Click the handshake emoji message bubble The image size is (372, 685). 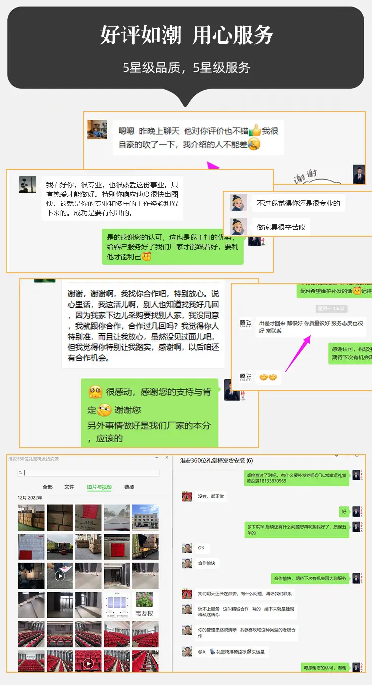pos(268,377)
